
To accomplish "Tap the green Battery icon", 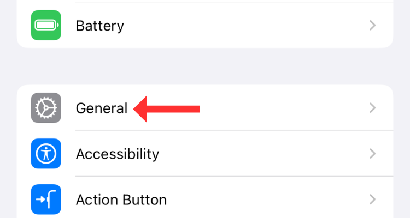I will coord(46,25).
